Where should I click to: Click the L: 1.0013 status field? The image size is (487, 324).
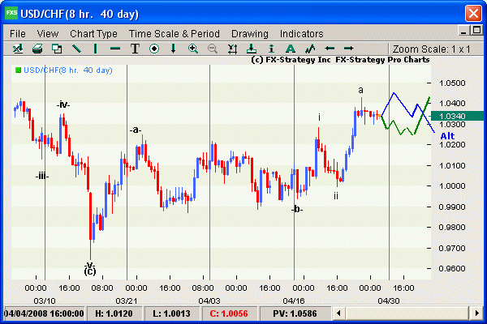[171, 313]
